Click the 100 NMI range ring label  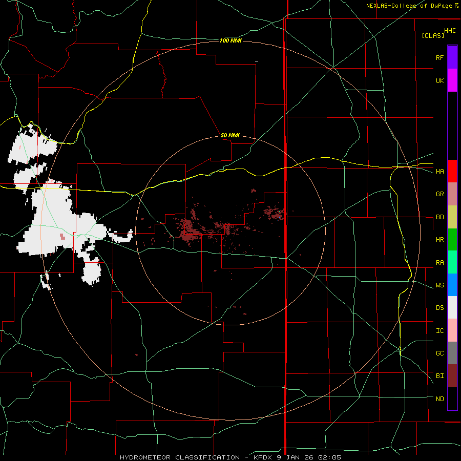230,40
